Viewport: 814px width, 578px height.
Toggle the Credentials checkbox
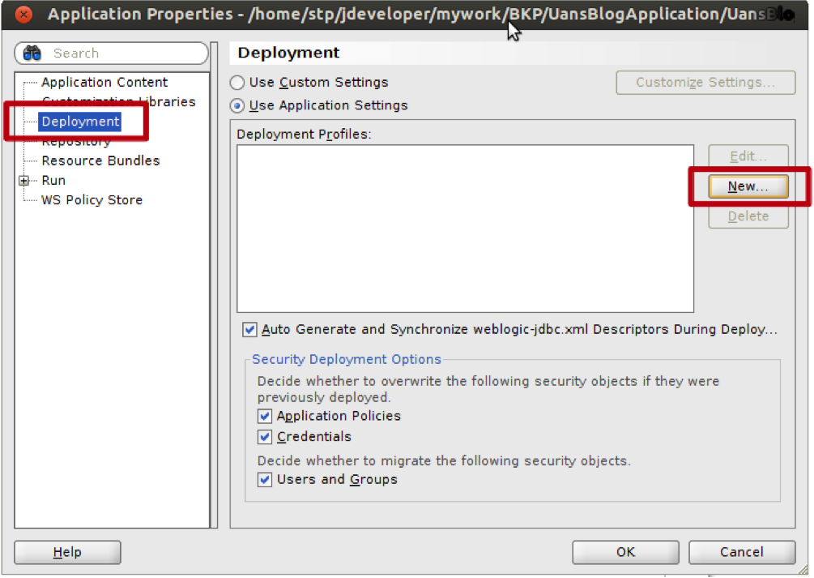265,437
